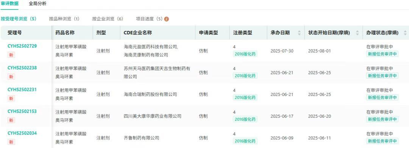The height and width of the screenshot is (148, 409).
Task: Click drug name in CYHS2502729 row
Action: [x=71, y=51]
